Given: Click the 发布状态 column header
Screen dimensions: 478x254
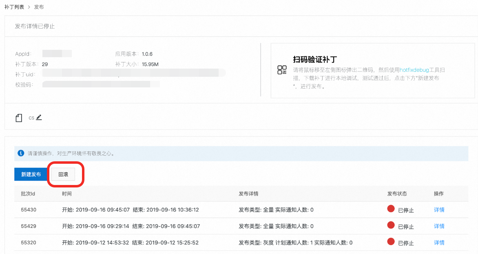Looking at the screenshot, I should [x=397, y=194].
